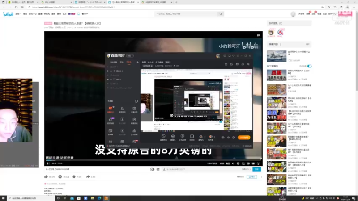The height and width of the screenshot is (201, 358).
Task: Like the video with thumbs-up icon
Action: (46, 176)
